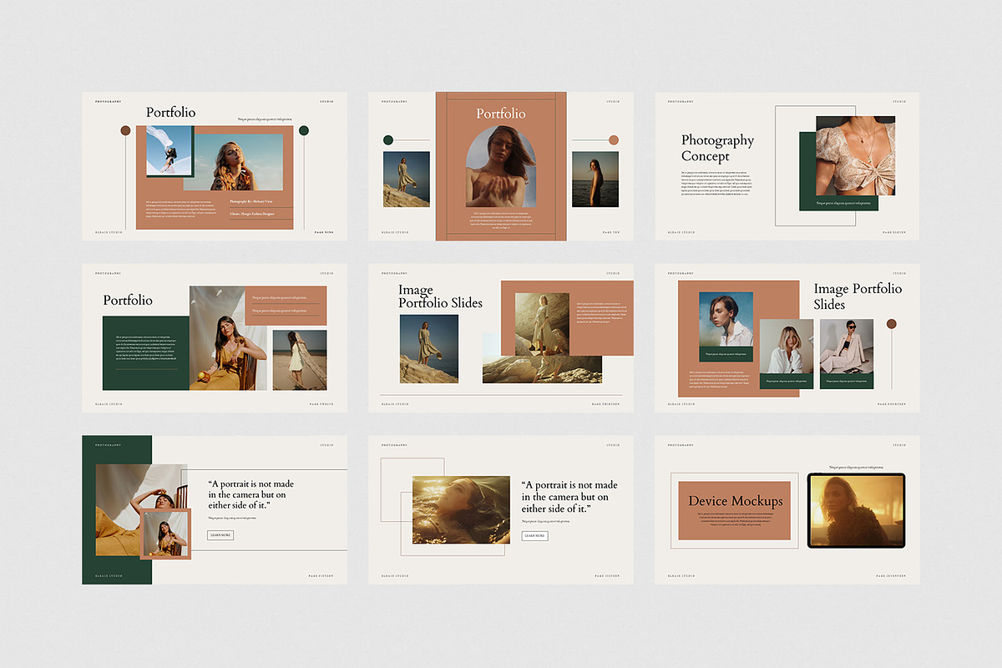Click the 'PAGE TEN' footer label
Screen dimensions: 1002x668
click(611, 232)
